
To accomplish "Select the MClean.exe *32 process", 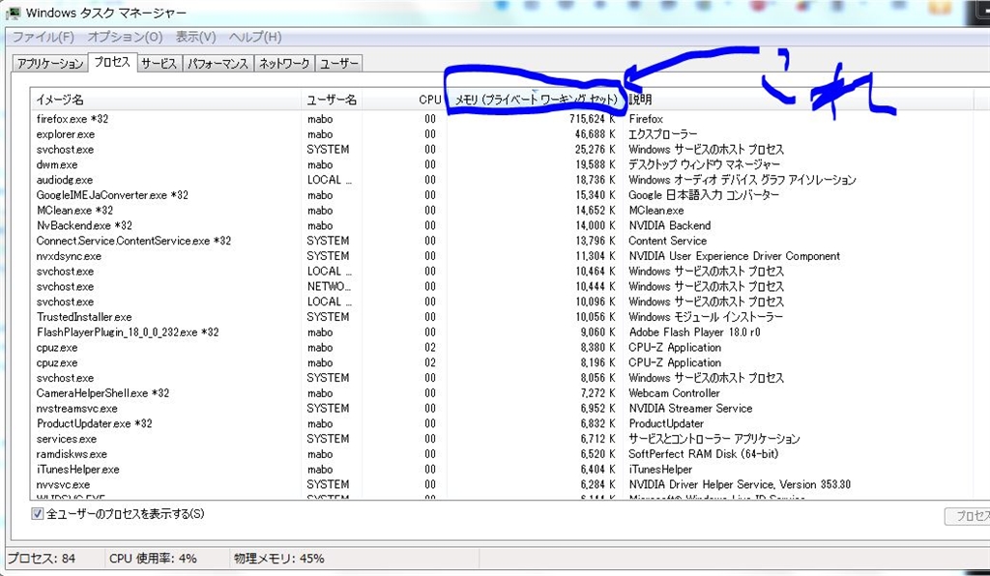I will point(502,210).
